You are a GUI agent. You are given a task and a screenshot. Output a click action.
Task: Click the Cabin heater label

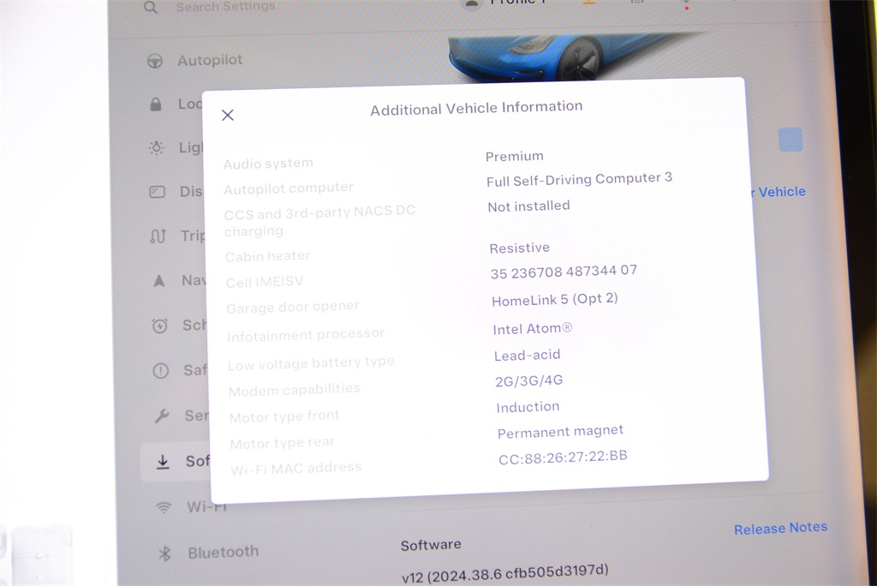(x=267, y=256)
